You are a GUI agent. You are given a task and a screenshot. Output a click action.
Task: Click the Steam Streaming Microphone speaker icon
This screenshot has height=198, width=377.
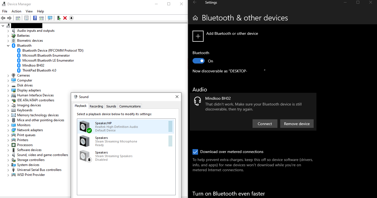click(84, 141)
